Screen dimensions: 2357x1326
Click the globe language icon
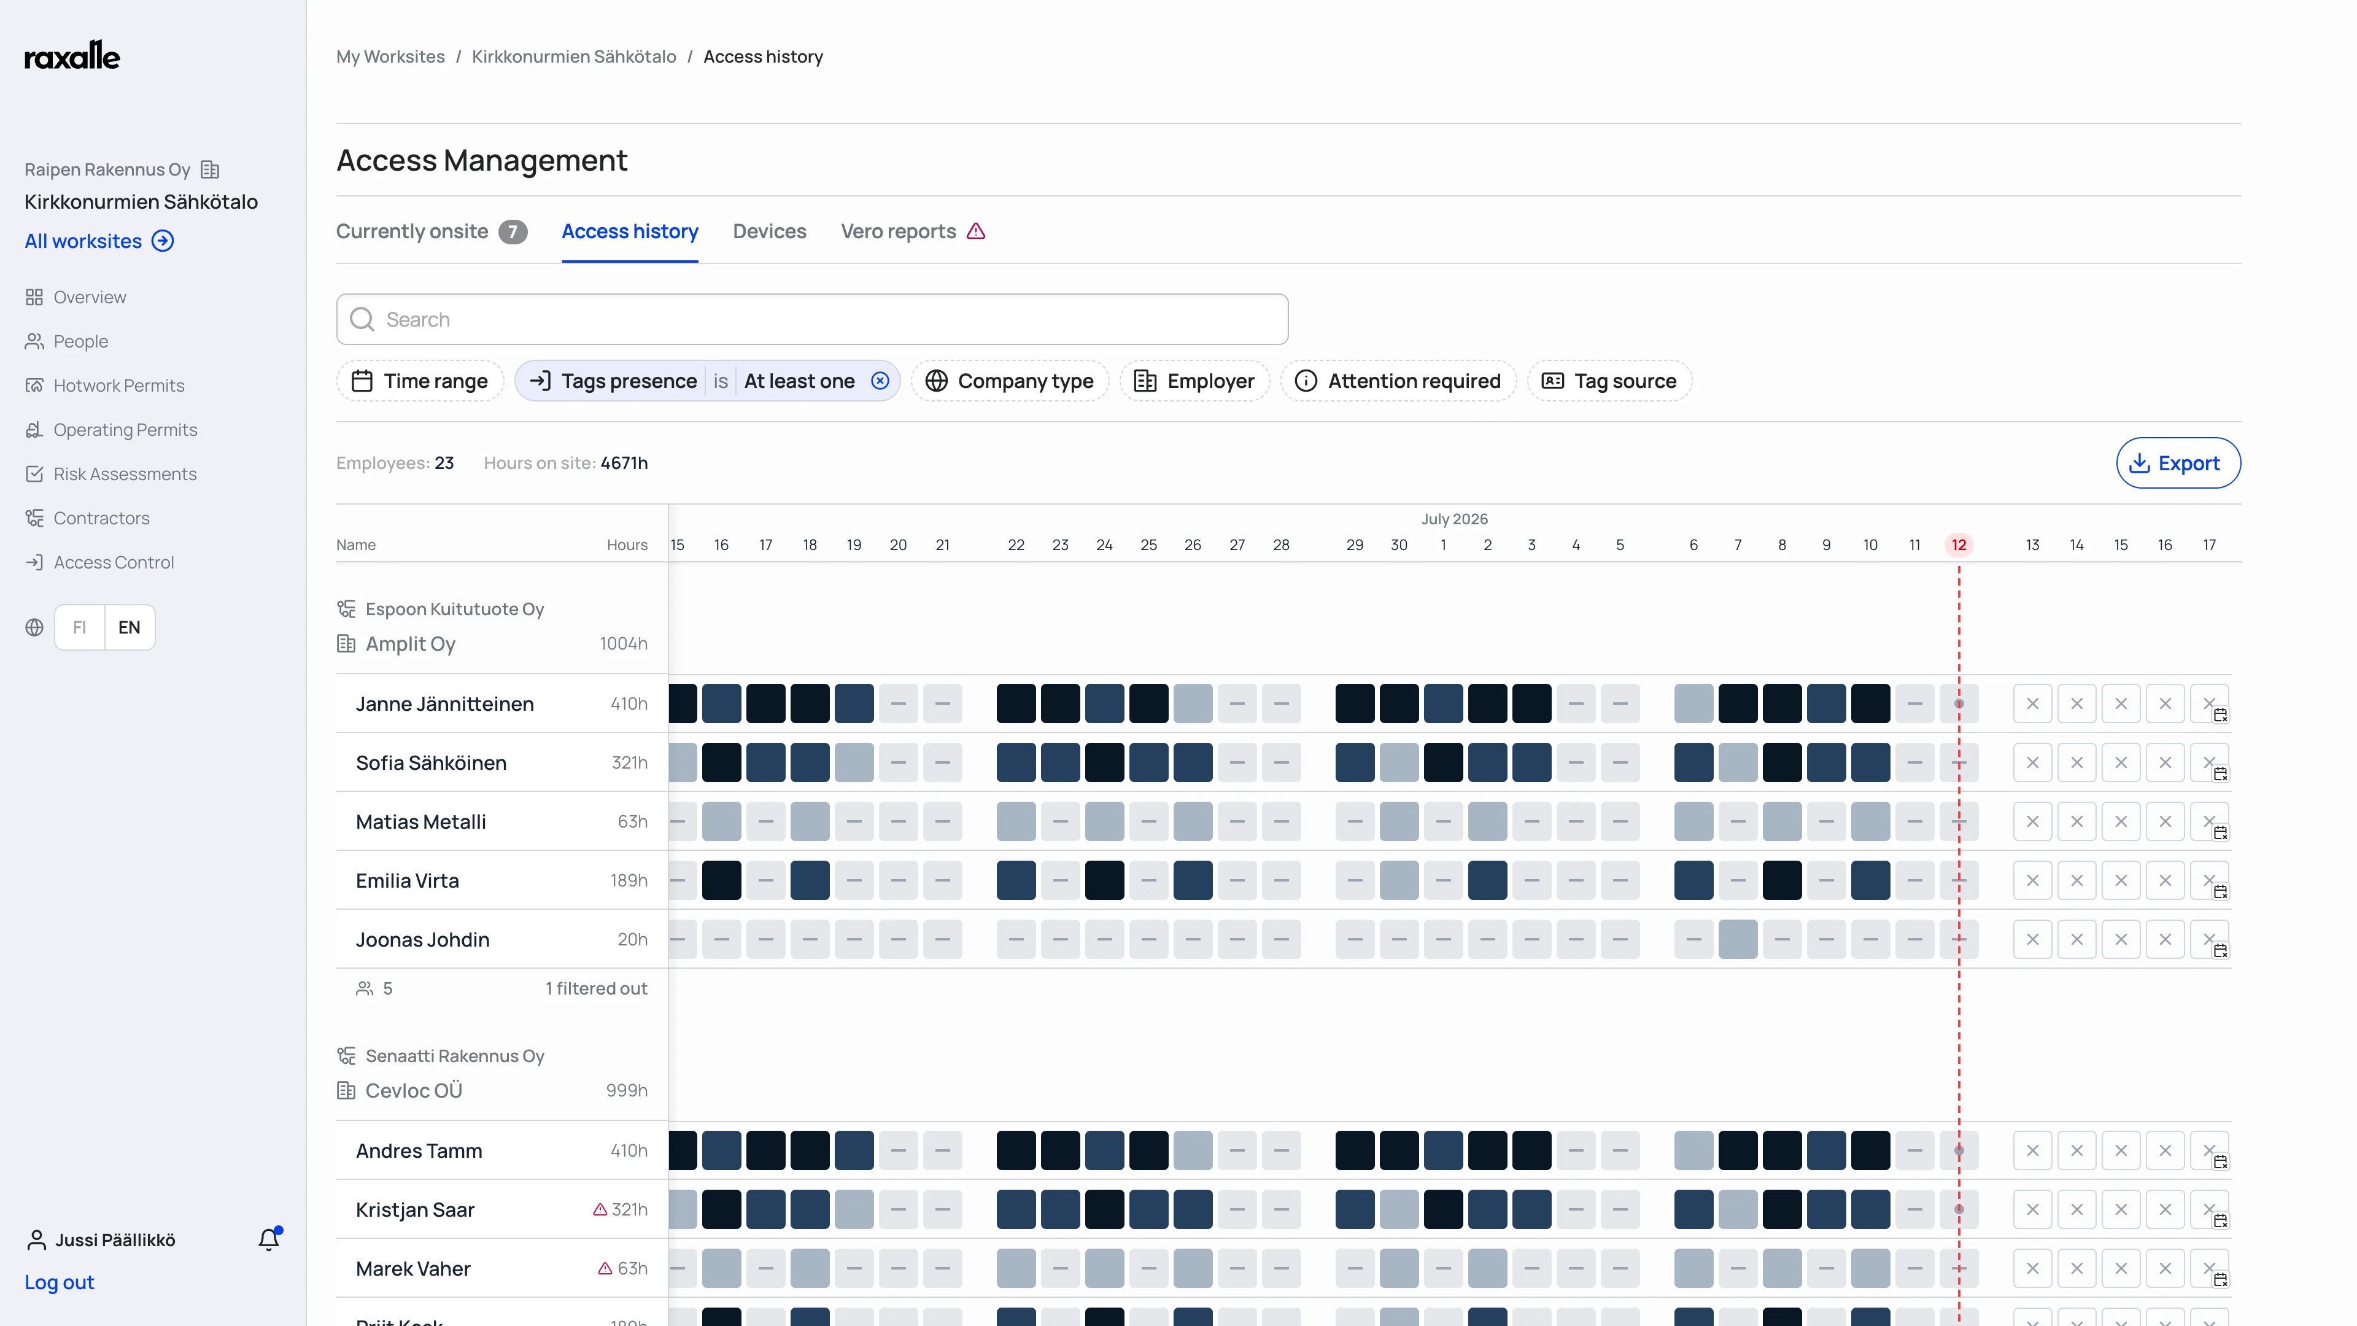click(35, 627)
